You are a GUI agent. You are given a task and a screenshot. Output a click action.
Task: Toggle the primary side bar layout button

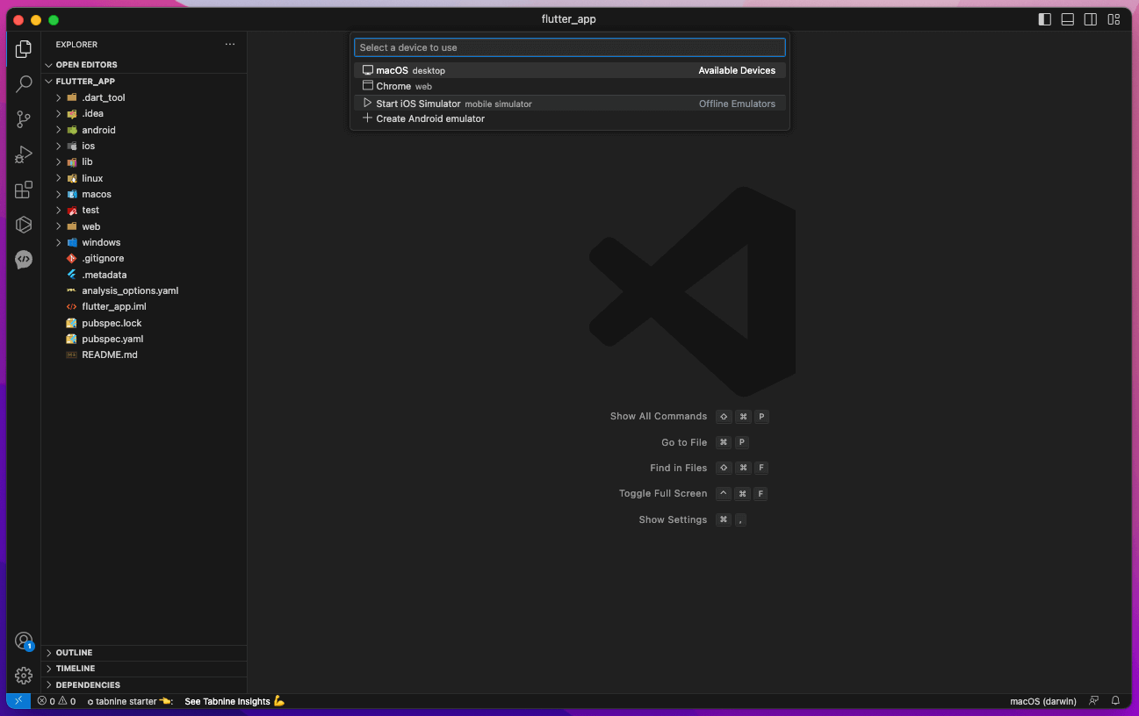1044,19
